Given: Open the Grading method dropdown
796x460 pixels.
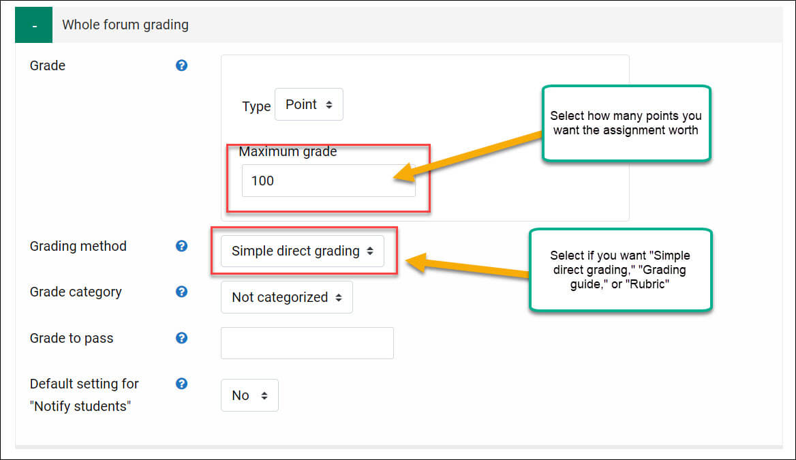Looking at the screenshot, I should [x=303, y=251].
